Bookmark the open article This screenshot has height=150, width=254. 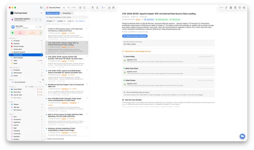click(x=97, y=8)
